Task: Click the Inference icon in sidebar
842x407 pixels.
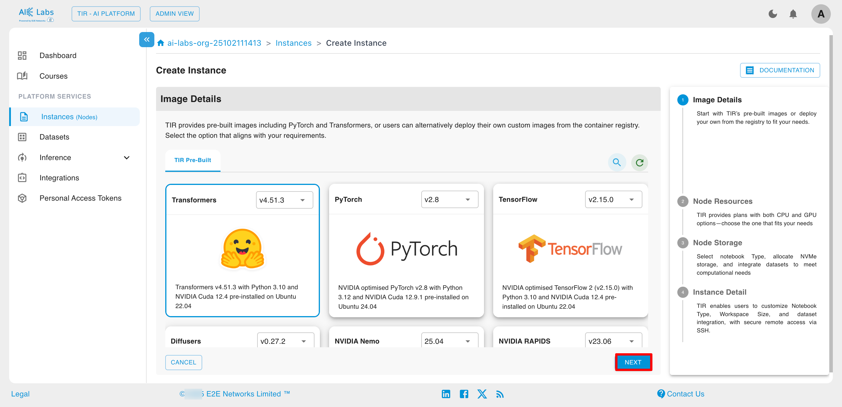Action: click(22, 157)
